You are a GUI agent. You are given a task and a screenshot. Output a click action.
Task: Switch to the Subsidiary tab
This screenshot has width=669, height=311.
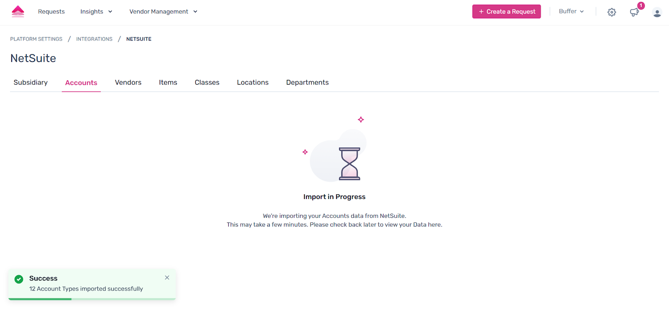coord(31,82)
